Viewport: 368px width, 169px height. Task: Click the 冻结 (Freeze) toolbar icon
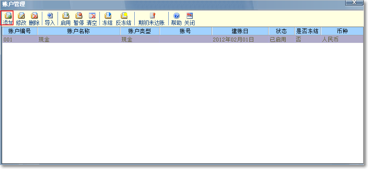(108, 18)
